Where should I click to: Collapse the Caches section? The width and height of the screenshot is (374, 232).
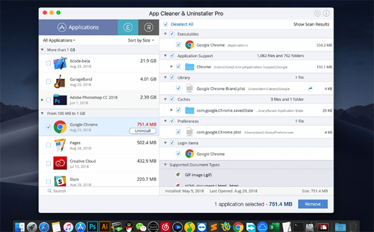(165, 100)
